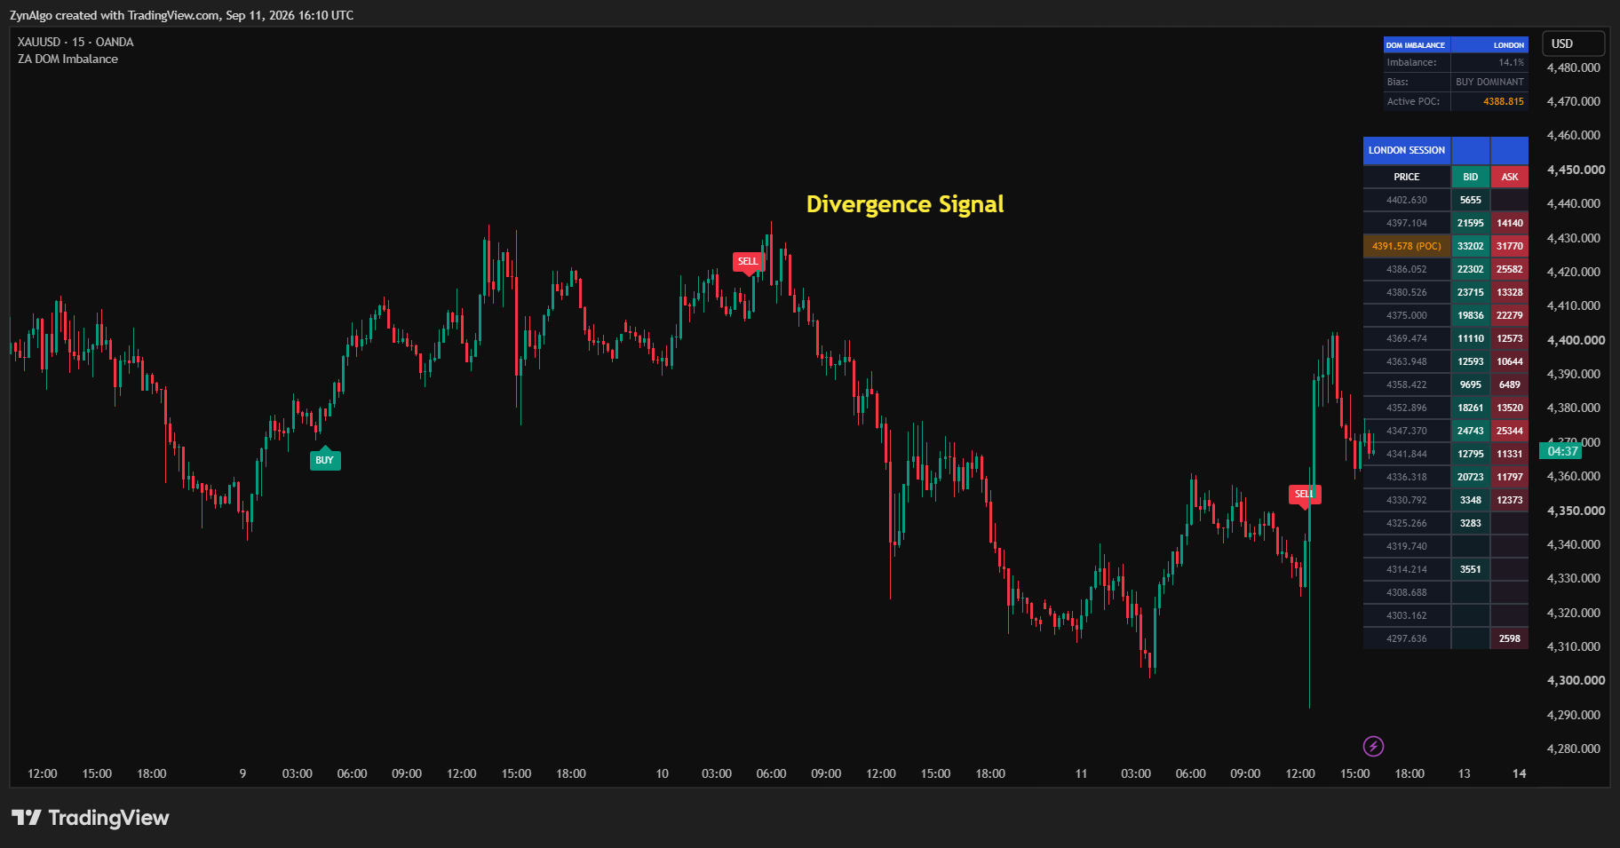Click the 4386.052 price cell
Viewport: 1620px width, 848px height.
pos(1407,269)
